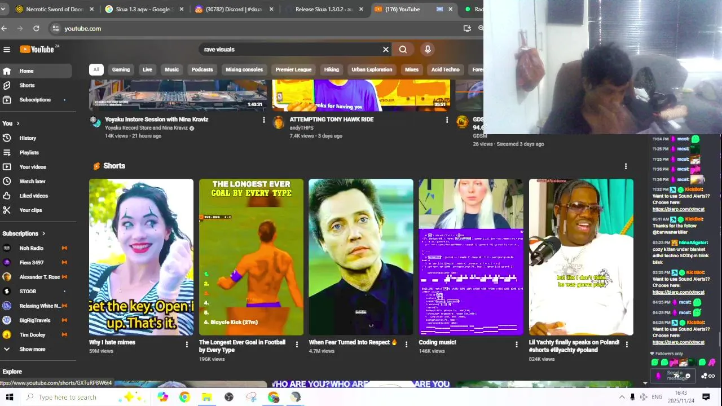Select the Live filter chip
Screen dimensions: 722x406
147,69
